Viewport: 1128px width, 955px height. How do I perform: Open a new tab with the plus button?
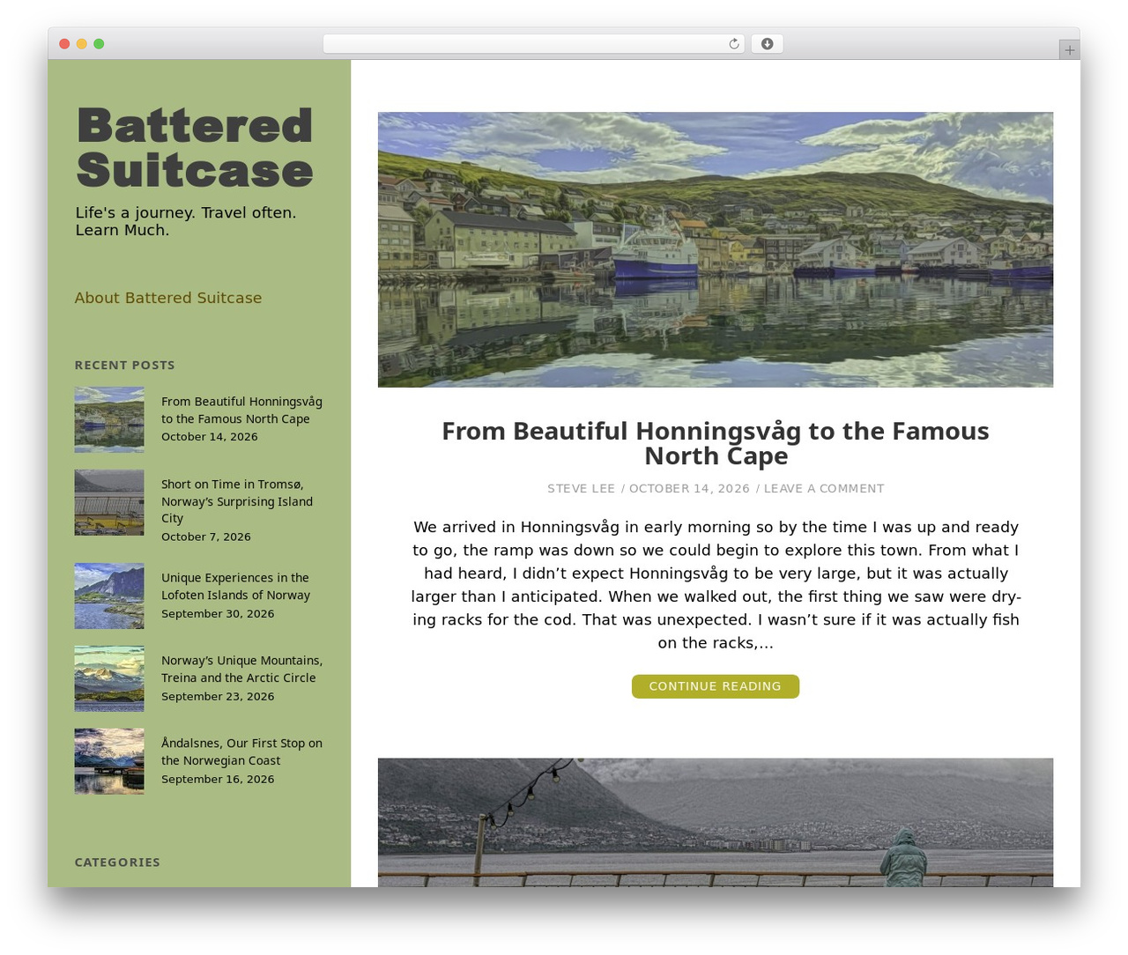pyautogui.click(x=1069, y=50)
